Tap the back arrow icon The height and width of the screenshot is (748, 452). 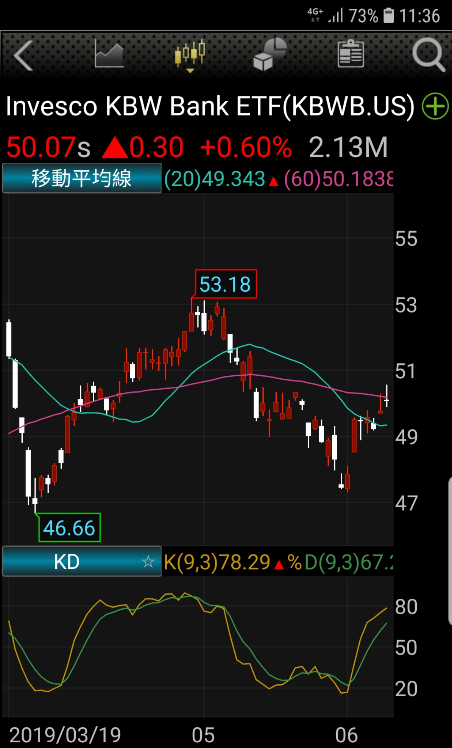(23, 55)
